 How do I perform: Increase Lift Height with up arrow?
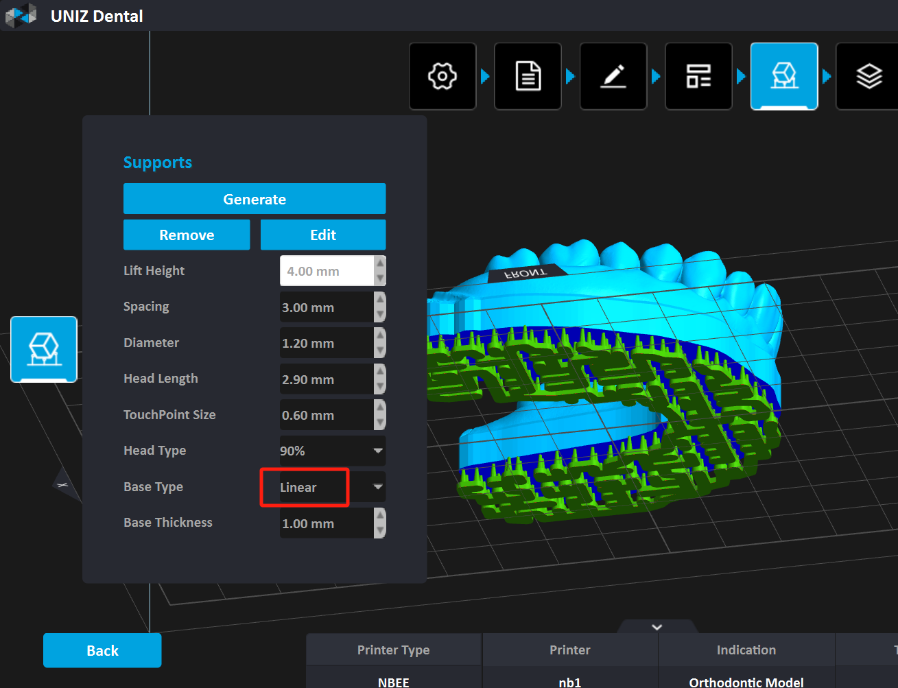click(380, 263)
